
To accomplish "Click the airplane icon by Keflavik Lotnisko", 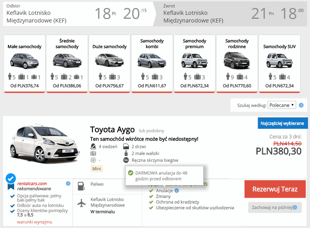I will pos(82,203).
